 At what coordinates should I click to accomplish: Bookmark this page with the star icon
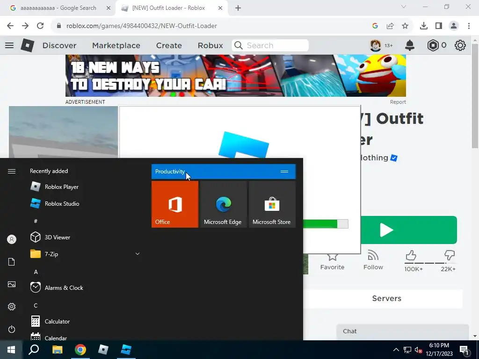tap(405, 26)
